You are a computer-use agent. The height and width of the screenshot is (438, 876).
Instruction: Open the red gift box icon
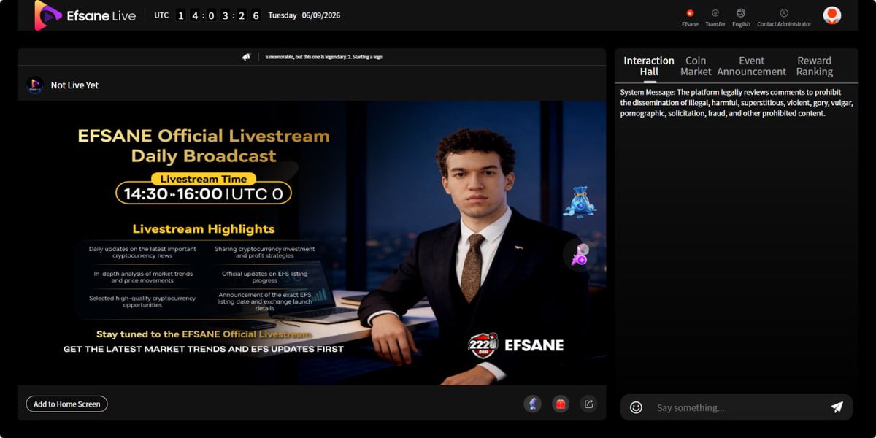(561, 404)
